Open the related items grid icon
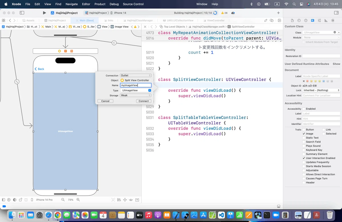Image resolution: width=342 pixels, height=222 pixels. point(3,21)
